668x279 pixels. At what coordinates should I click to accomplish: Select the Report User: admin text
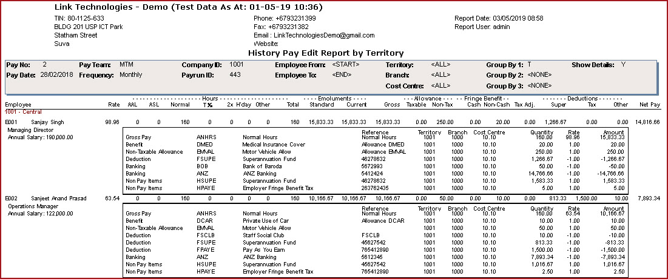tap(482, 27)
